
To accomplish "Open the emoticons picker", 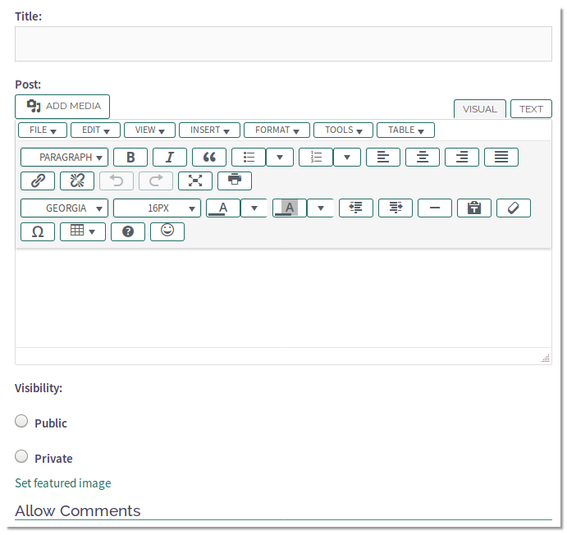I will point(167,231).
